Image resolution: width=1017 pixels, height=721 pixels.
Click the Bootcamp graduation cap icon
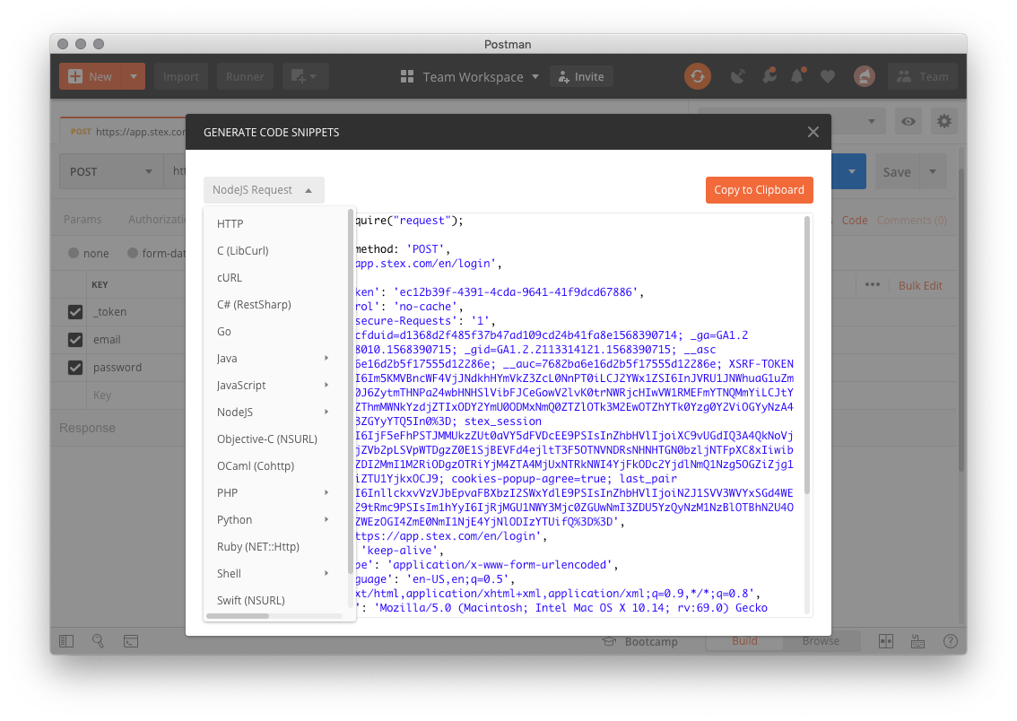pos(609,641)
